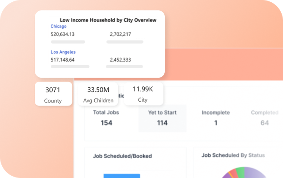Open the Los Angeles city link
The image size is (283, 178).
click(63, 52)
